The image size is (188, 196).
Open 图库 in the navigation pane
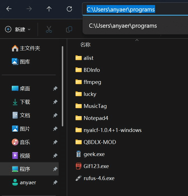pos(25,62)
